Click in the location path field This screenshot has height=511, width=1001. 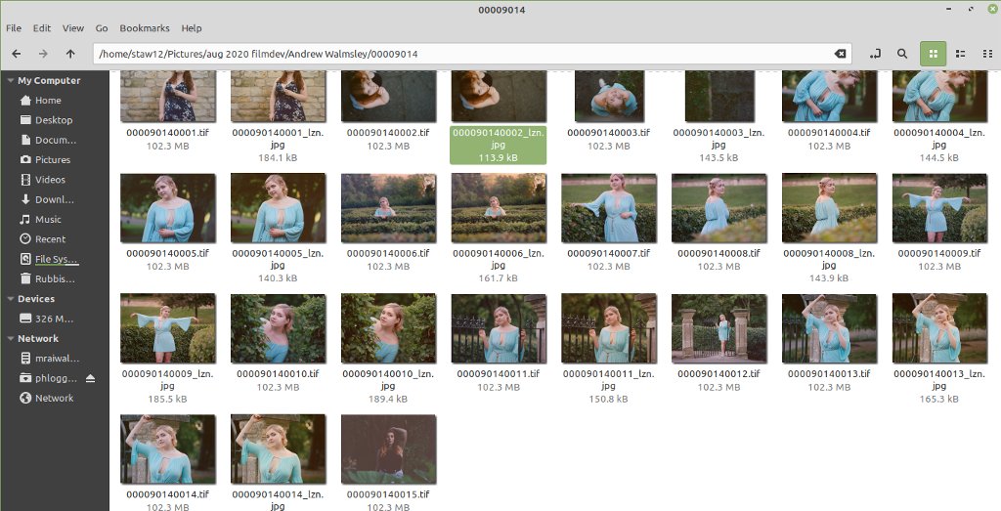(459, 54)
